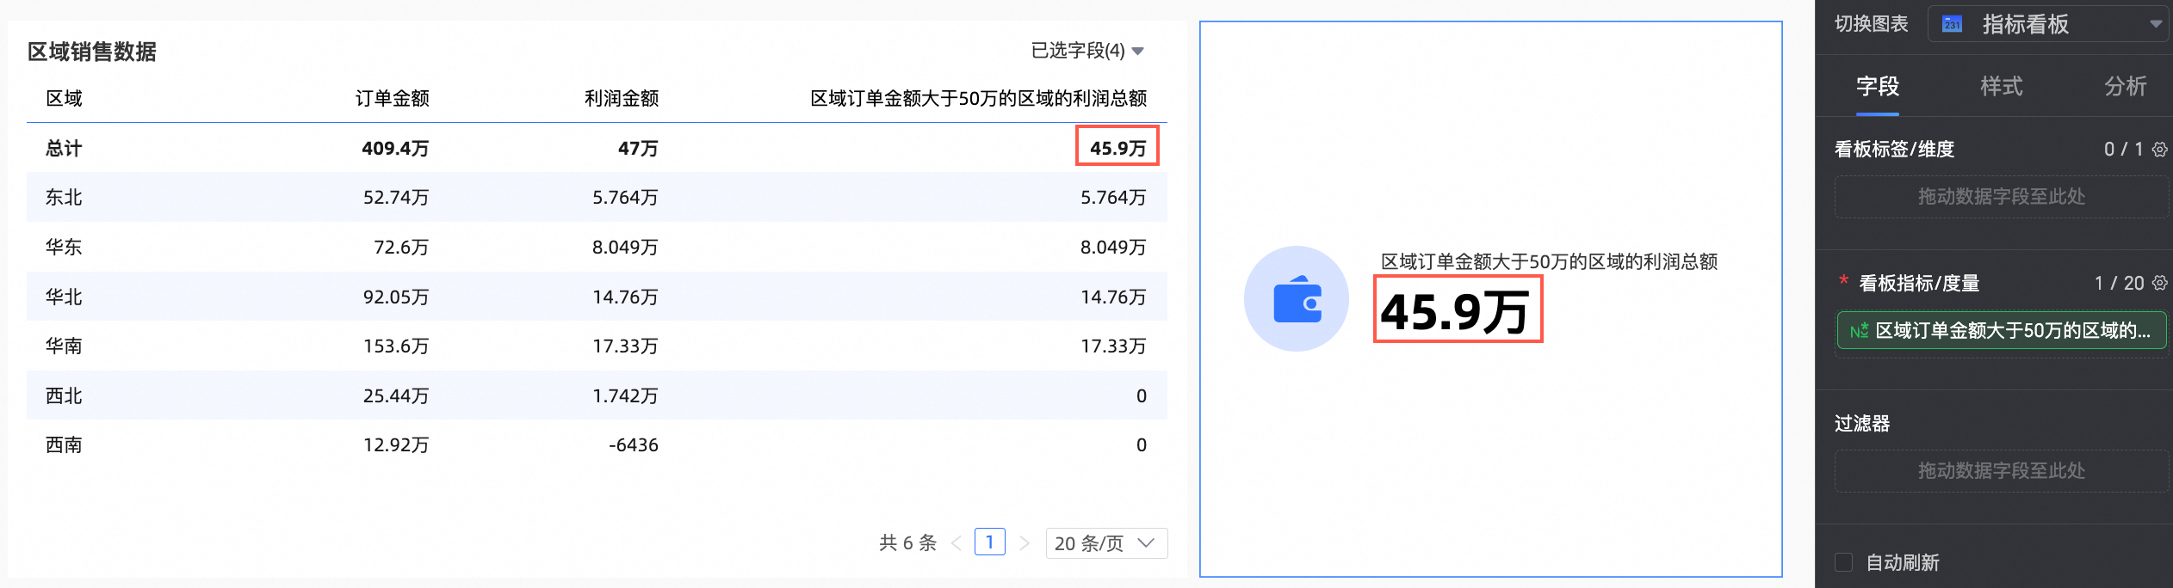Click the -6436 profit cell
Image resolution: width=2173 pixels, height=588 pixels.
tap(634, 444)
